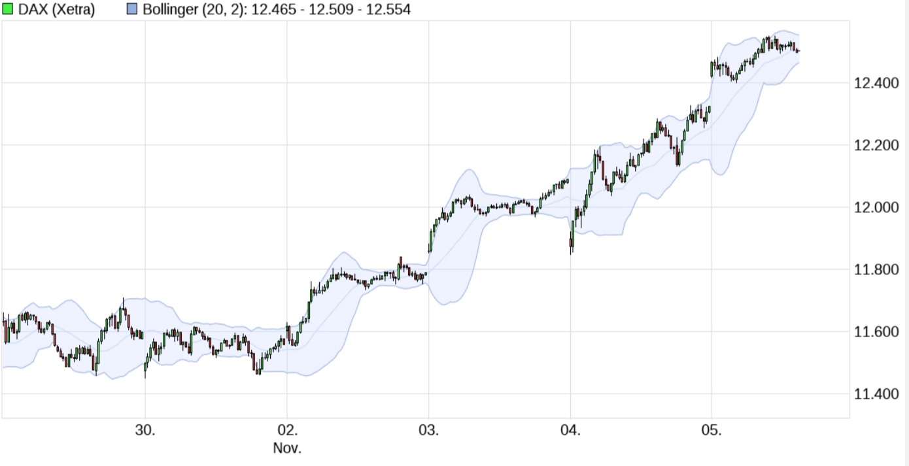
Task: Click the Nov. month label
Action: click(287, 448)
